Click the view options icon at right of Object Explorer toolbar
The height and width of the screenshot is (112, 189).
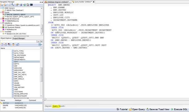(x=40, y=44)
